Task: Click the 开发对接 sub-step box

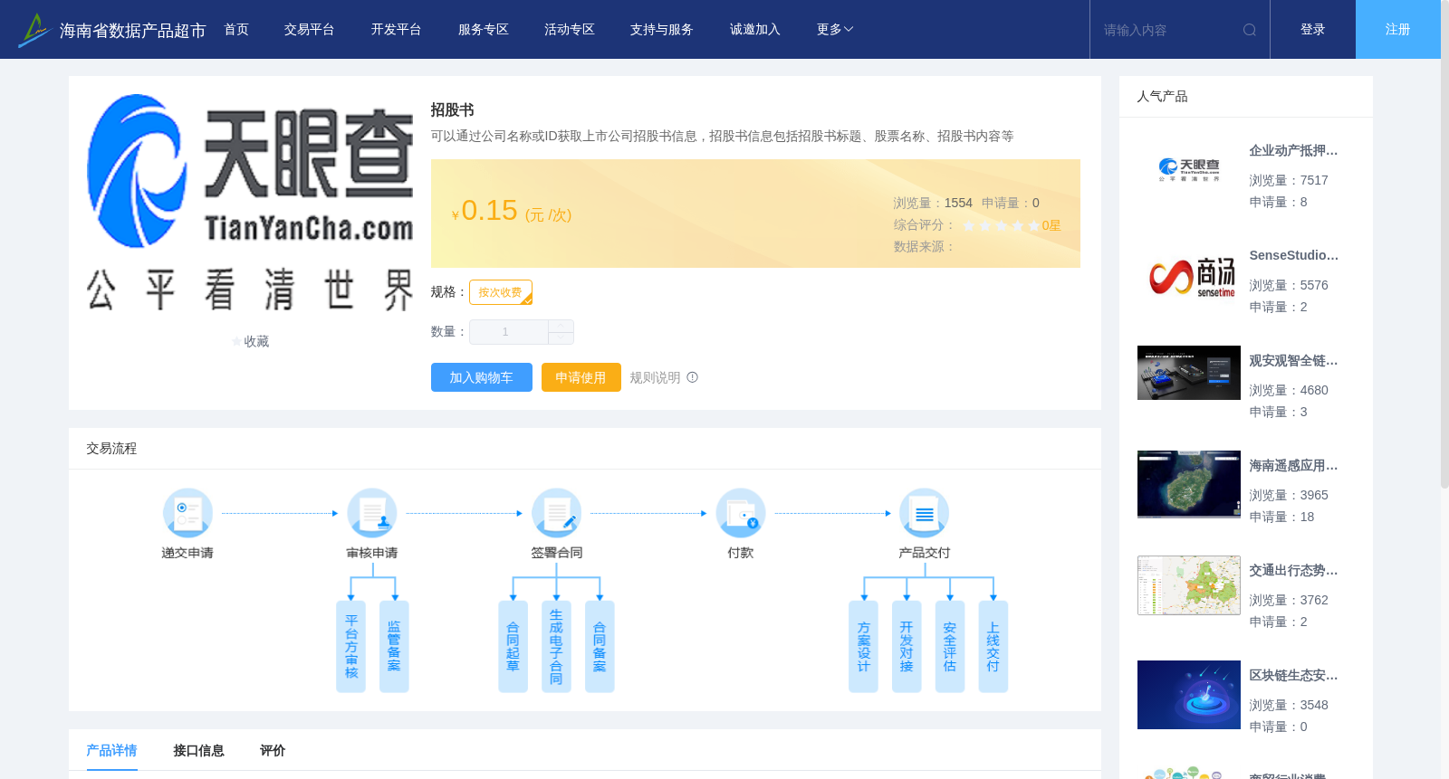Action: pyautogui.click(x=907, y=647)
